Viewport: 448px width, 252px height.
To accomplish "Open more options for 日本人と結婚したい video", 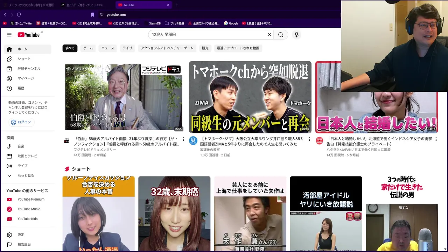I will 436,139.
